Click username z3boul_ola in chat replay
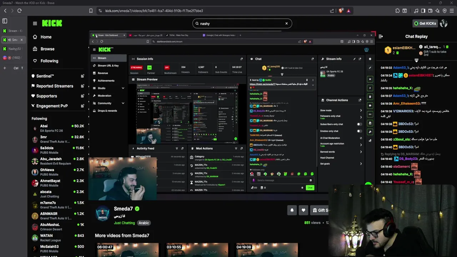 pos(402,139)
